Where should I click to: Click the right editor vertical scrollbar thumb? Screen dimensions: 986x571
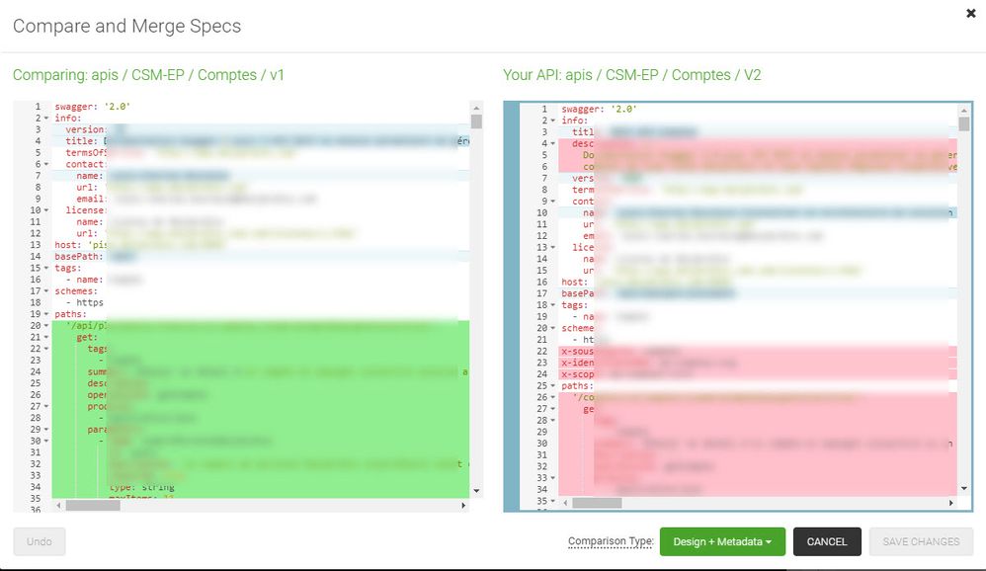tap(964, 123)
